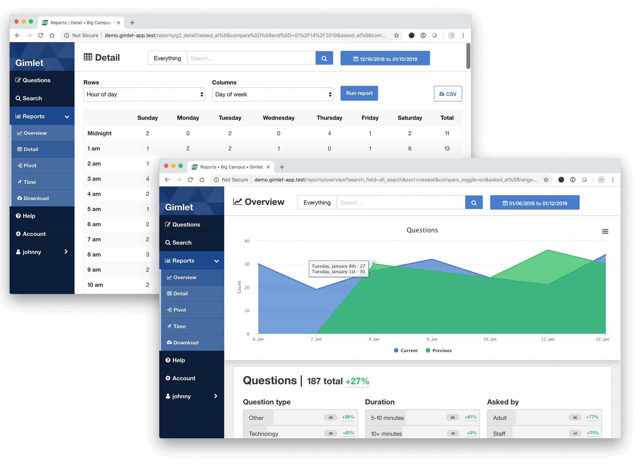Click the CSV export icon button
Image resolution: width=641 pixels, height=465 pixels.
(x=446, y=94)
